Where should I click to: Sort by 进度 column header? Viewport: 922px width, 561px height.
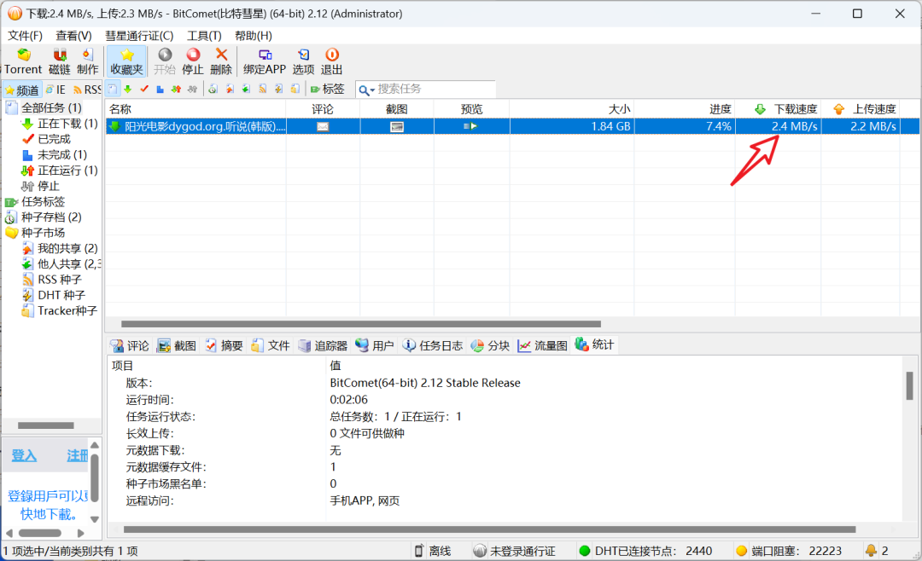[685, 108]
